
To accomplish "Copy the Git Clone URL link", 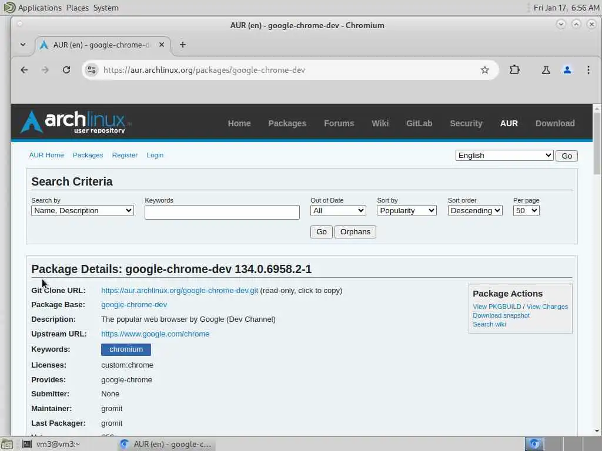I will [x=179, y=290].
